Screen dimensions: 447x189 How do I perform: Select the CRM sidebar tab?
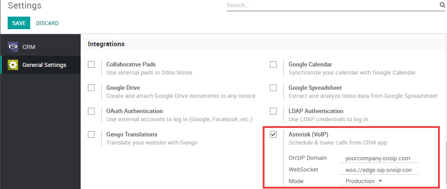(x=41, y=47)
